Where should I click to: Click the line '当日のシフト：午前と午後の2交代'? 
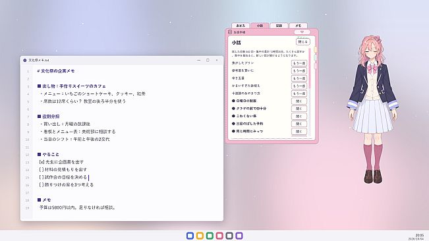pos(74,140)
